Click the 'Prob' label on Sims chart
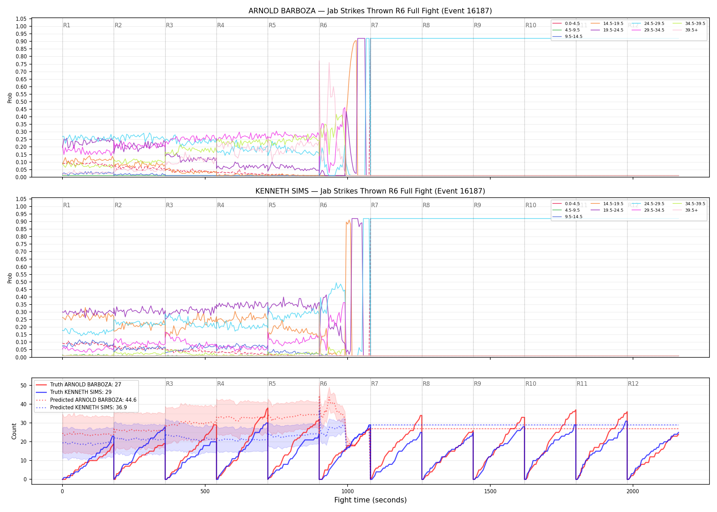The width and height of the screenshot is (717, 512). pyautogui.click(x=10, y=278)
